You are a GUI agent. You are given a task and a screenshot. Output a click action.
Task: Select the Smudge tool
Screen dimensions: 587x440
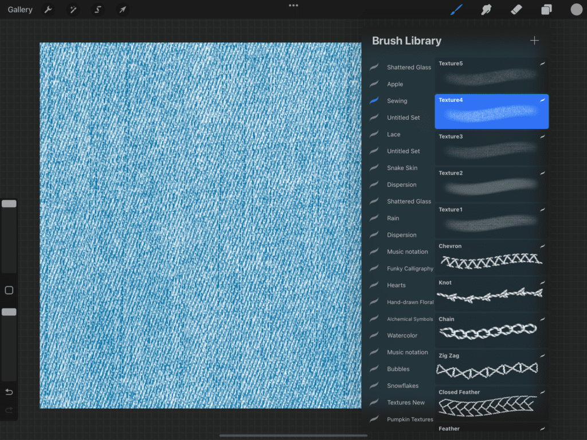(x=487, y=10)
